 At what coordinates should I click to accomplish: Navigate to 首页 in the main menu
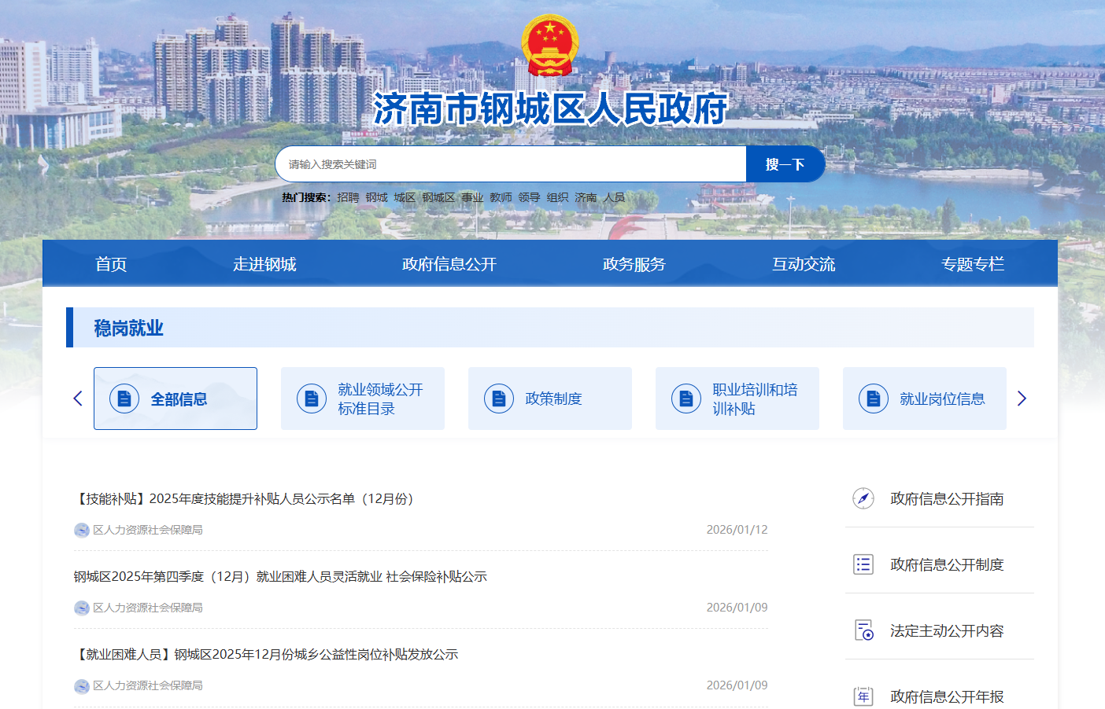[x=111, y=264]
